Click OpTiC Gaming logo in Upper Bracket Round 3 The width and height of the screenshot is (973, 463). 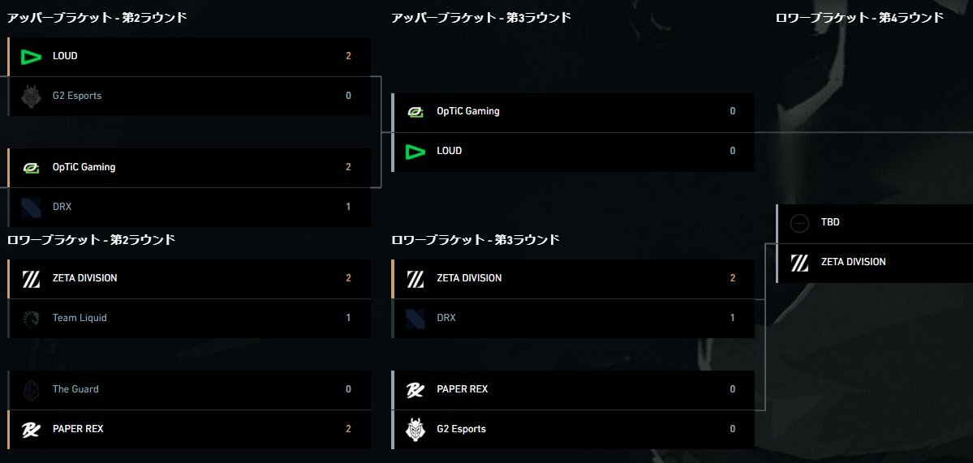click(x=415, y=112)
